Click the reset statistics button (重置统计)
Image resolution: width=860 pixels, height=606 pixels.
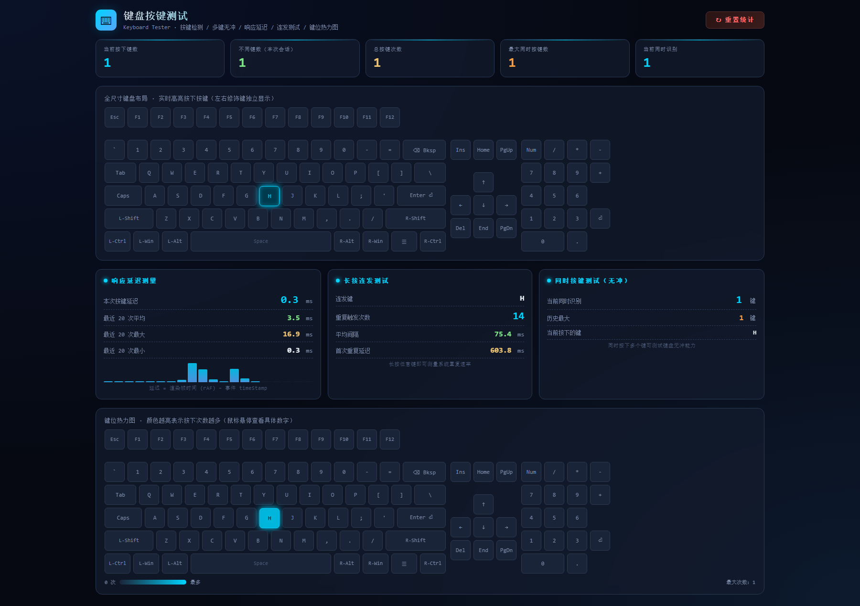click(735, 20)
